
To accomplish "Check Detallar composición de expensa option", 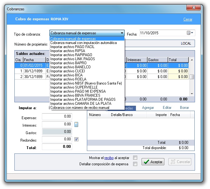I will point(135,164).
